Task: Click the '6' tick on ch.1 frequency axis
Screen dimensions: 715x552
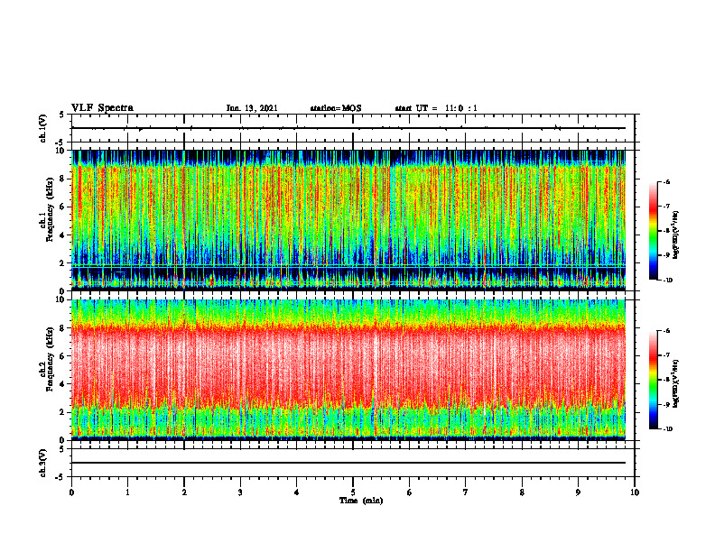Action: pos(64,207)
